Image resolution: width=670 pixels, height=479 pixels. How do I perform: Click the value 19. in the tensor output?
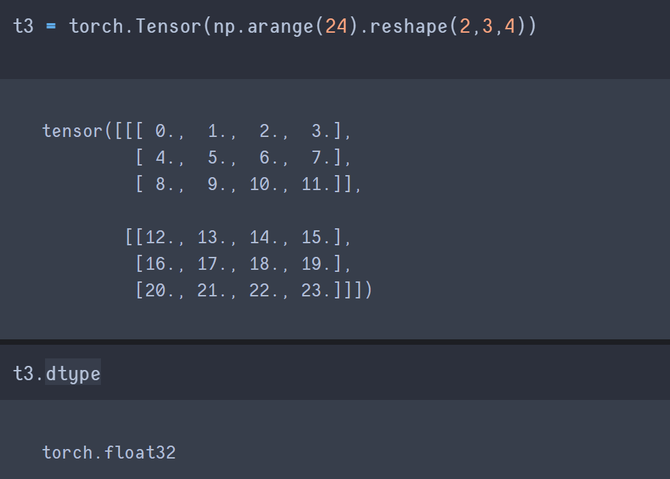click(x=315, y=264)
